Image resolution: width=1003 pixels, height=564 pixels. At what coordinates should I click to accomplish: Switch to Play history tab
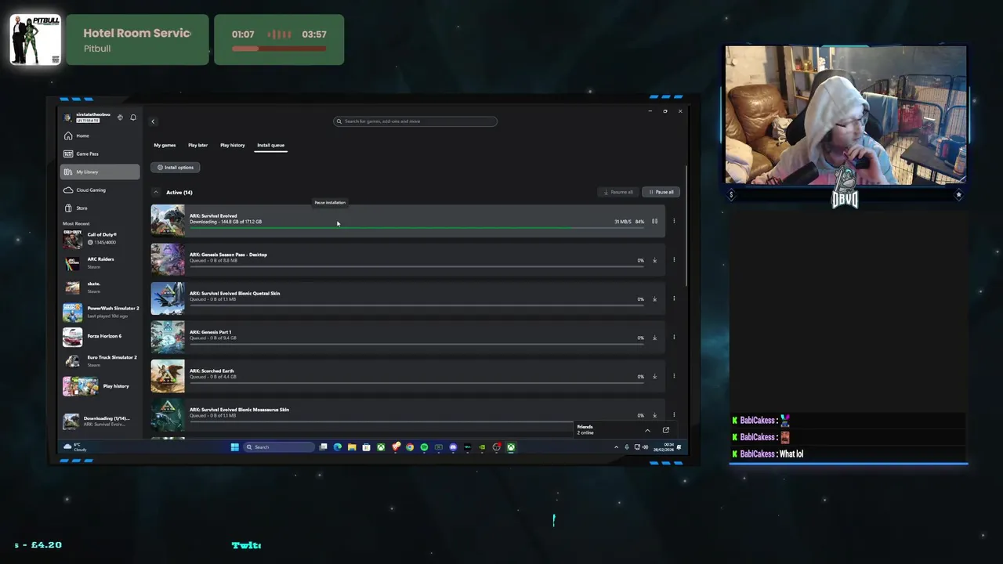coord(232,145)
